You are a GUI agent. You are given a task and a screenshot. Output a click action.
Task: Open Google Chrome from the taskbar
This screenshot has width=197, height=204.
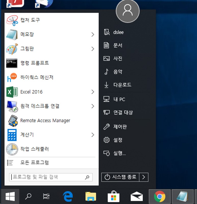(160, 196)
